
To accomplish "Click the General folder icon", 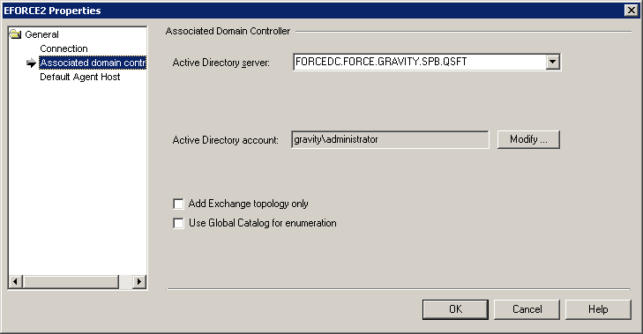I will [15, 34].
